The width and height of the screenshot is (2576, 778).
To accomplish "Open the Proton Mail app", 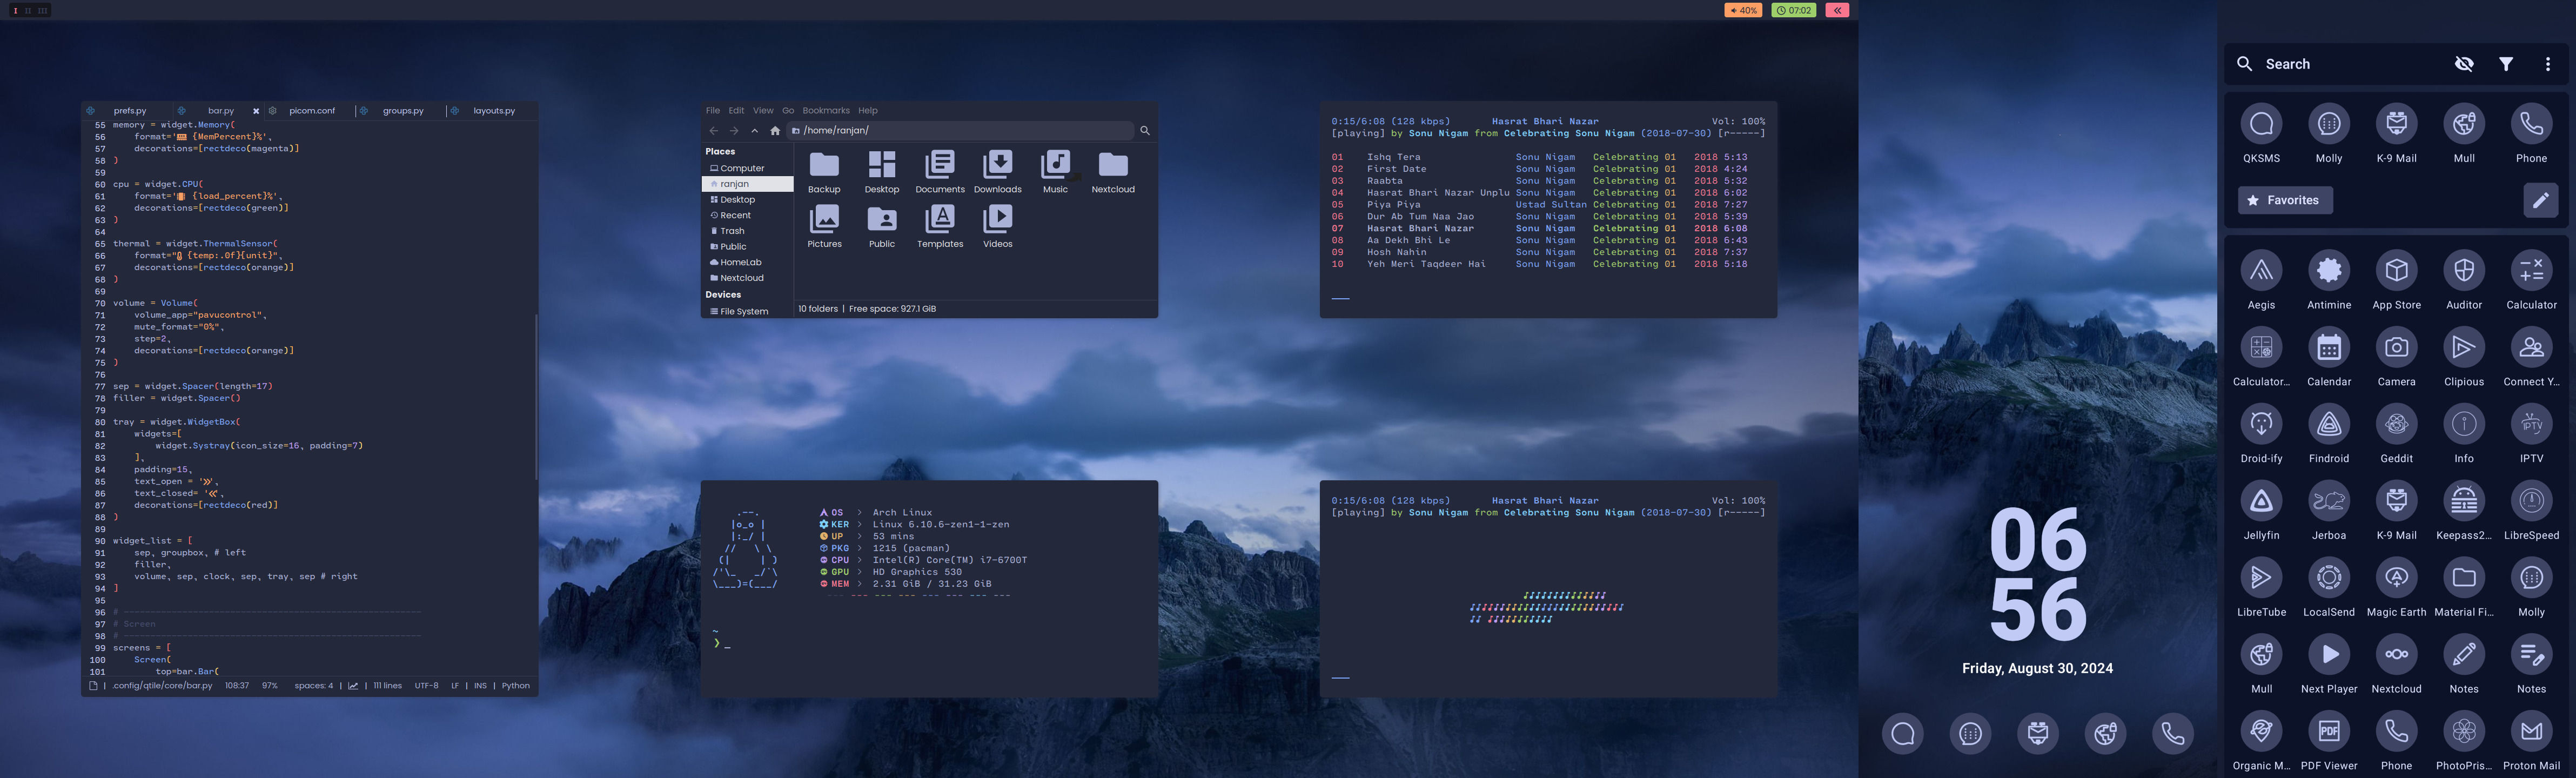I will click(2531, 732).
